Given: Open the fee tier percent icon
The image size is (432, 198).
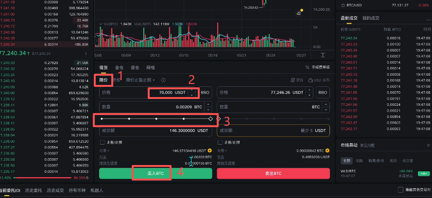Looking at the screenshot, I should pyautogui.click(x=308, y=67).
